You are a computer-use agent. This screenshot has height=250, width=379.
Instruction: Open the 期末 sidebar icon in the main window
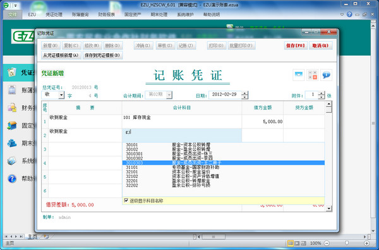coord(11,143)
